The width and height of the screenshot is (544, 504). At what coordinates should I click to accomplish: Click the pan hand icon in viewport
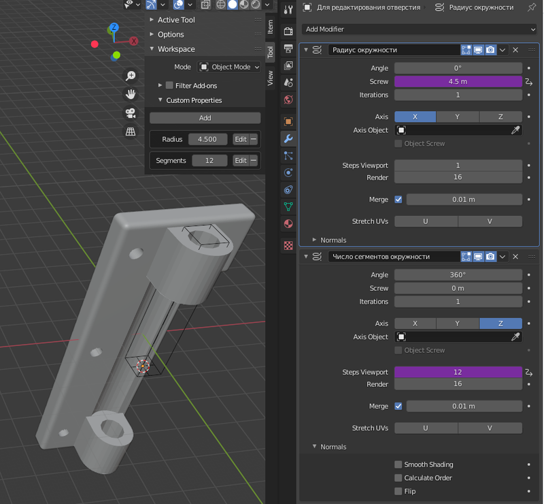click(x=131, y=94)
